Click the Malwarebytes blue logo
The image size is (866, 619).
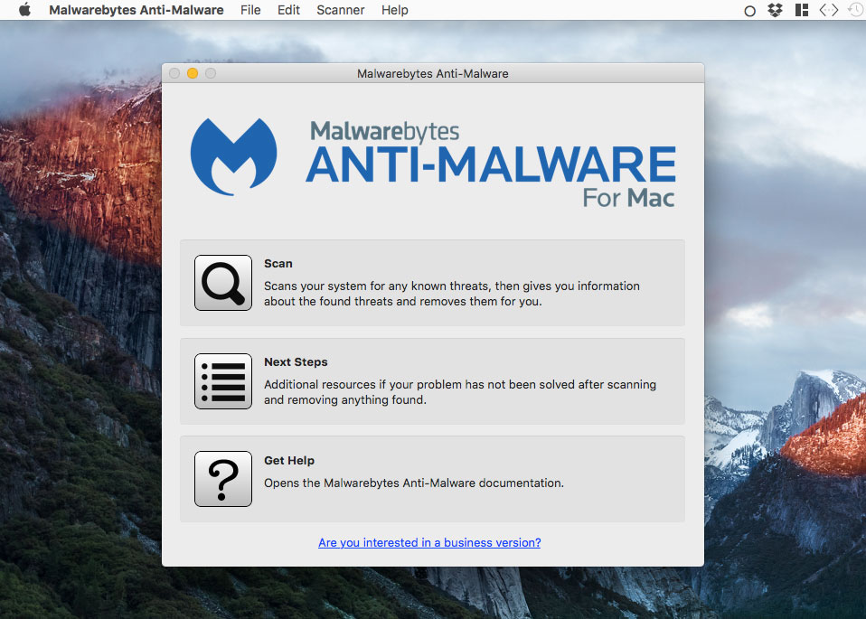233,157
